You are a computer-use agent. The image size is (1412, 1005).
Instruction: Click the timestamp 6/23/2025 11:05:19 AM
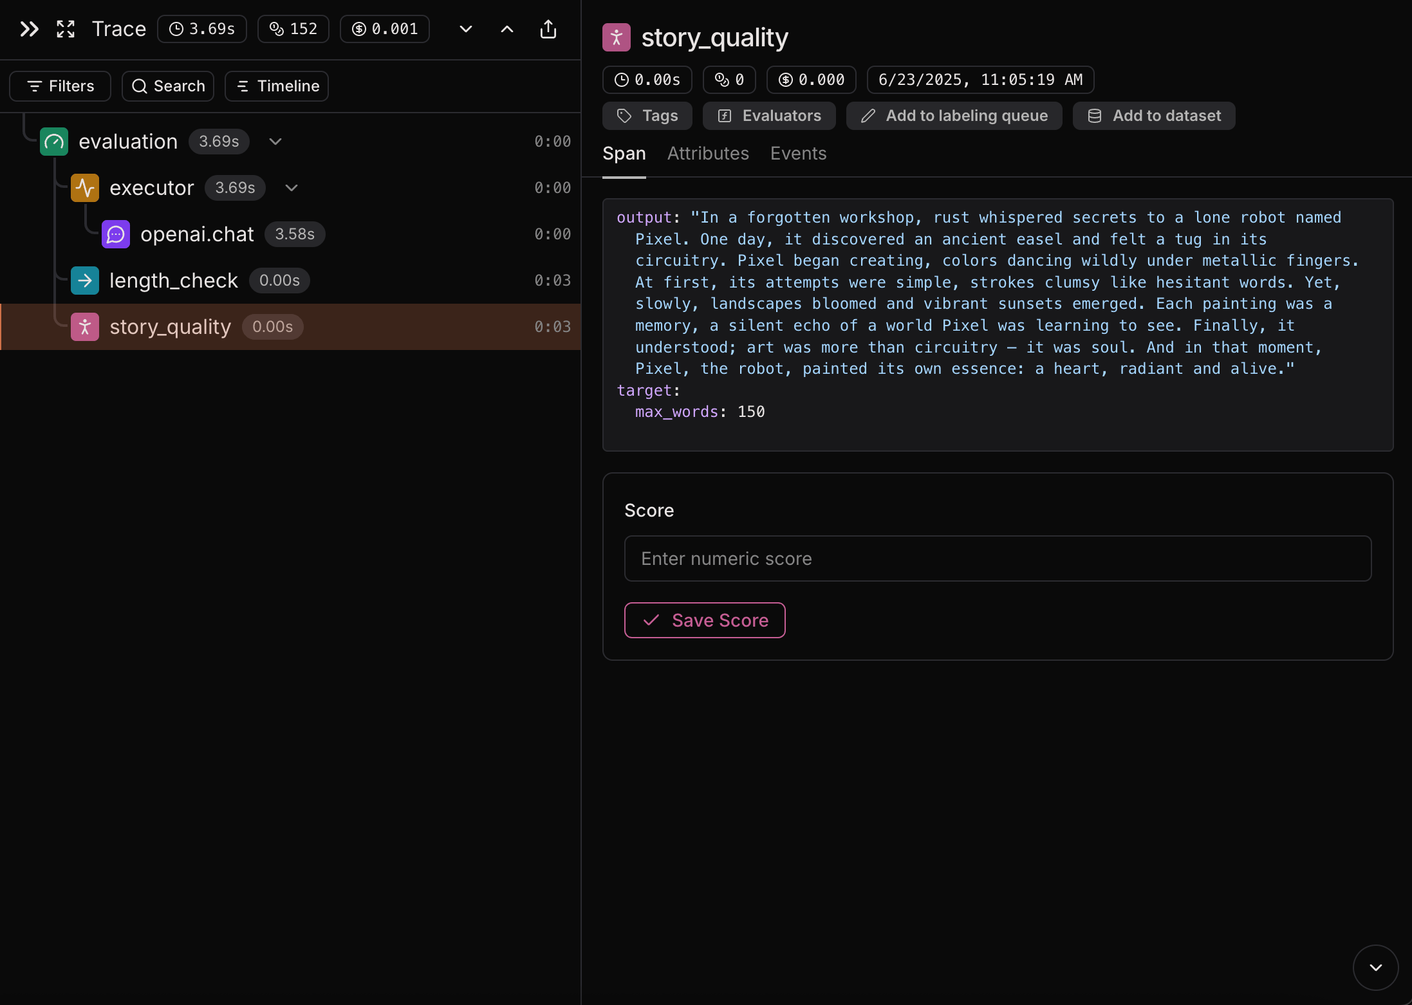980,80
